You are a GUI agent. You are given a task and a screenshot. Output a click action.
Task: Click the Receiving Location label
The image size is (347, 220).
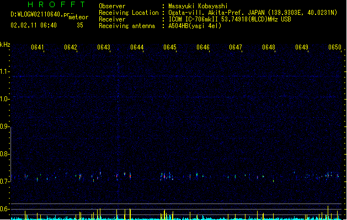[x=129, y=13]
